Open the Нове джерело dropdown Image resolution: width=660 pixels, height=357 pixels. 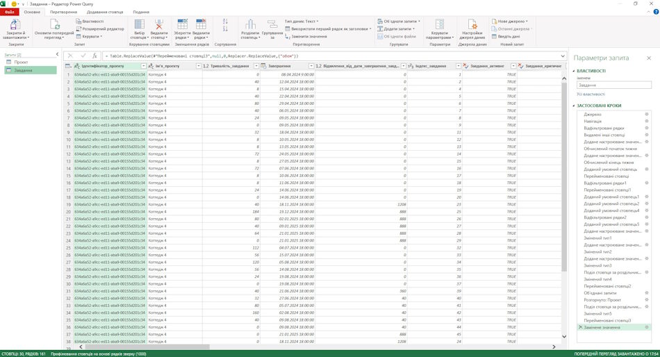click(509, 21)
